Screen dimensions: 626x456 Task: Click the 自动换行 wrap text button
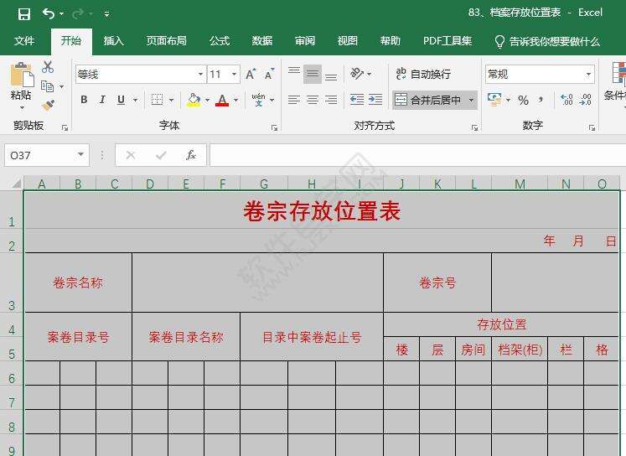tap(423, 74)
